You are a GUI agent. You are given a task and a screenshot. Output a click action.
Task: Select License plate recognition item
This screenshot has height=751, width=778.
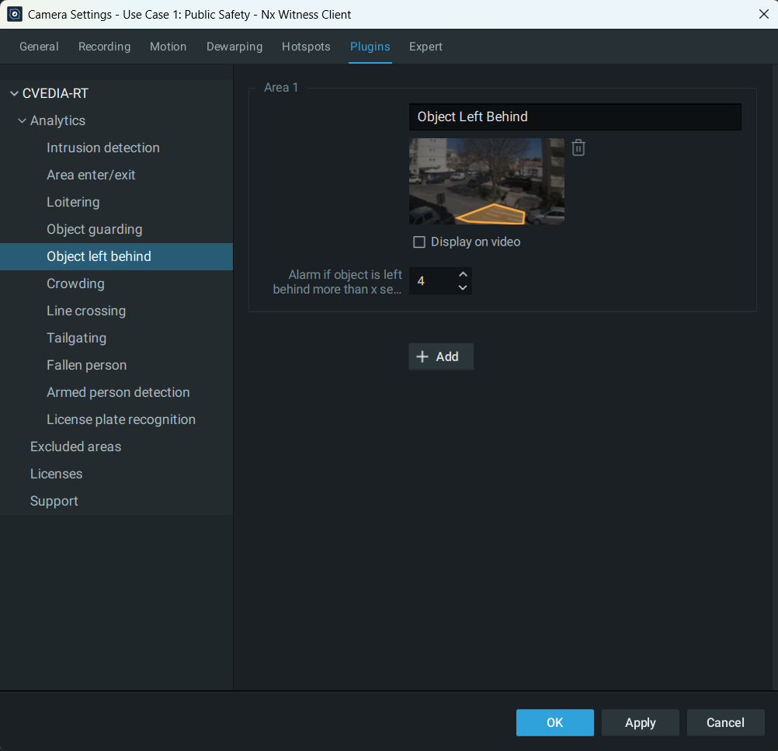tap(121, 419)
